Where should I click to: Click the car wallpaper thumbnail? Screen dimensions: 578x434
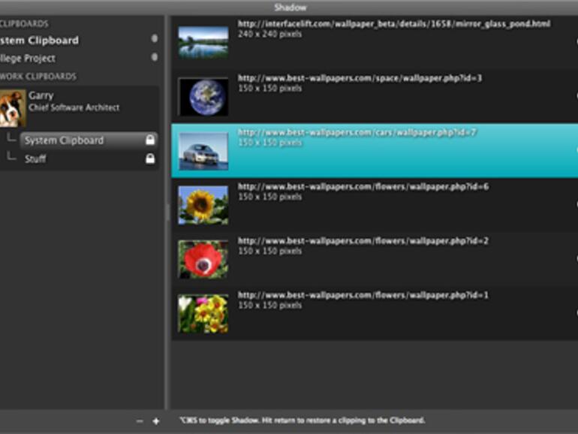[x=203, y=151]
